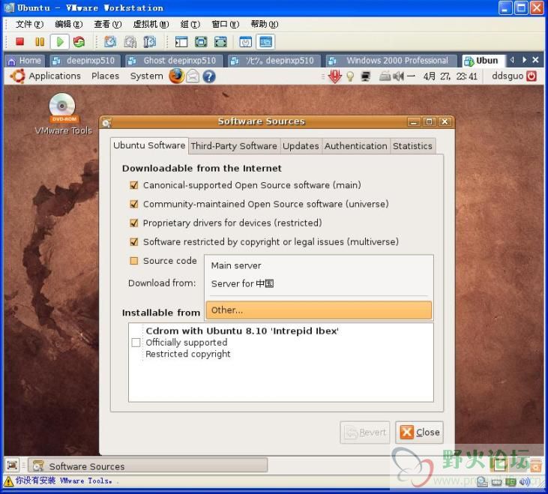Check the Cdrom with Ubuntu 8.10 source
This screenshot has width=548, height=494.
136,343
